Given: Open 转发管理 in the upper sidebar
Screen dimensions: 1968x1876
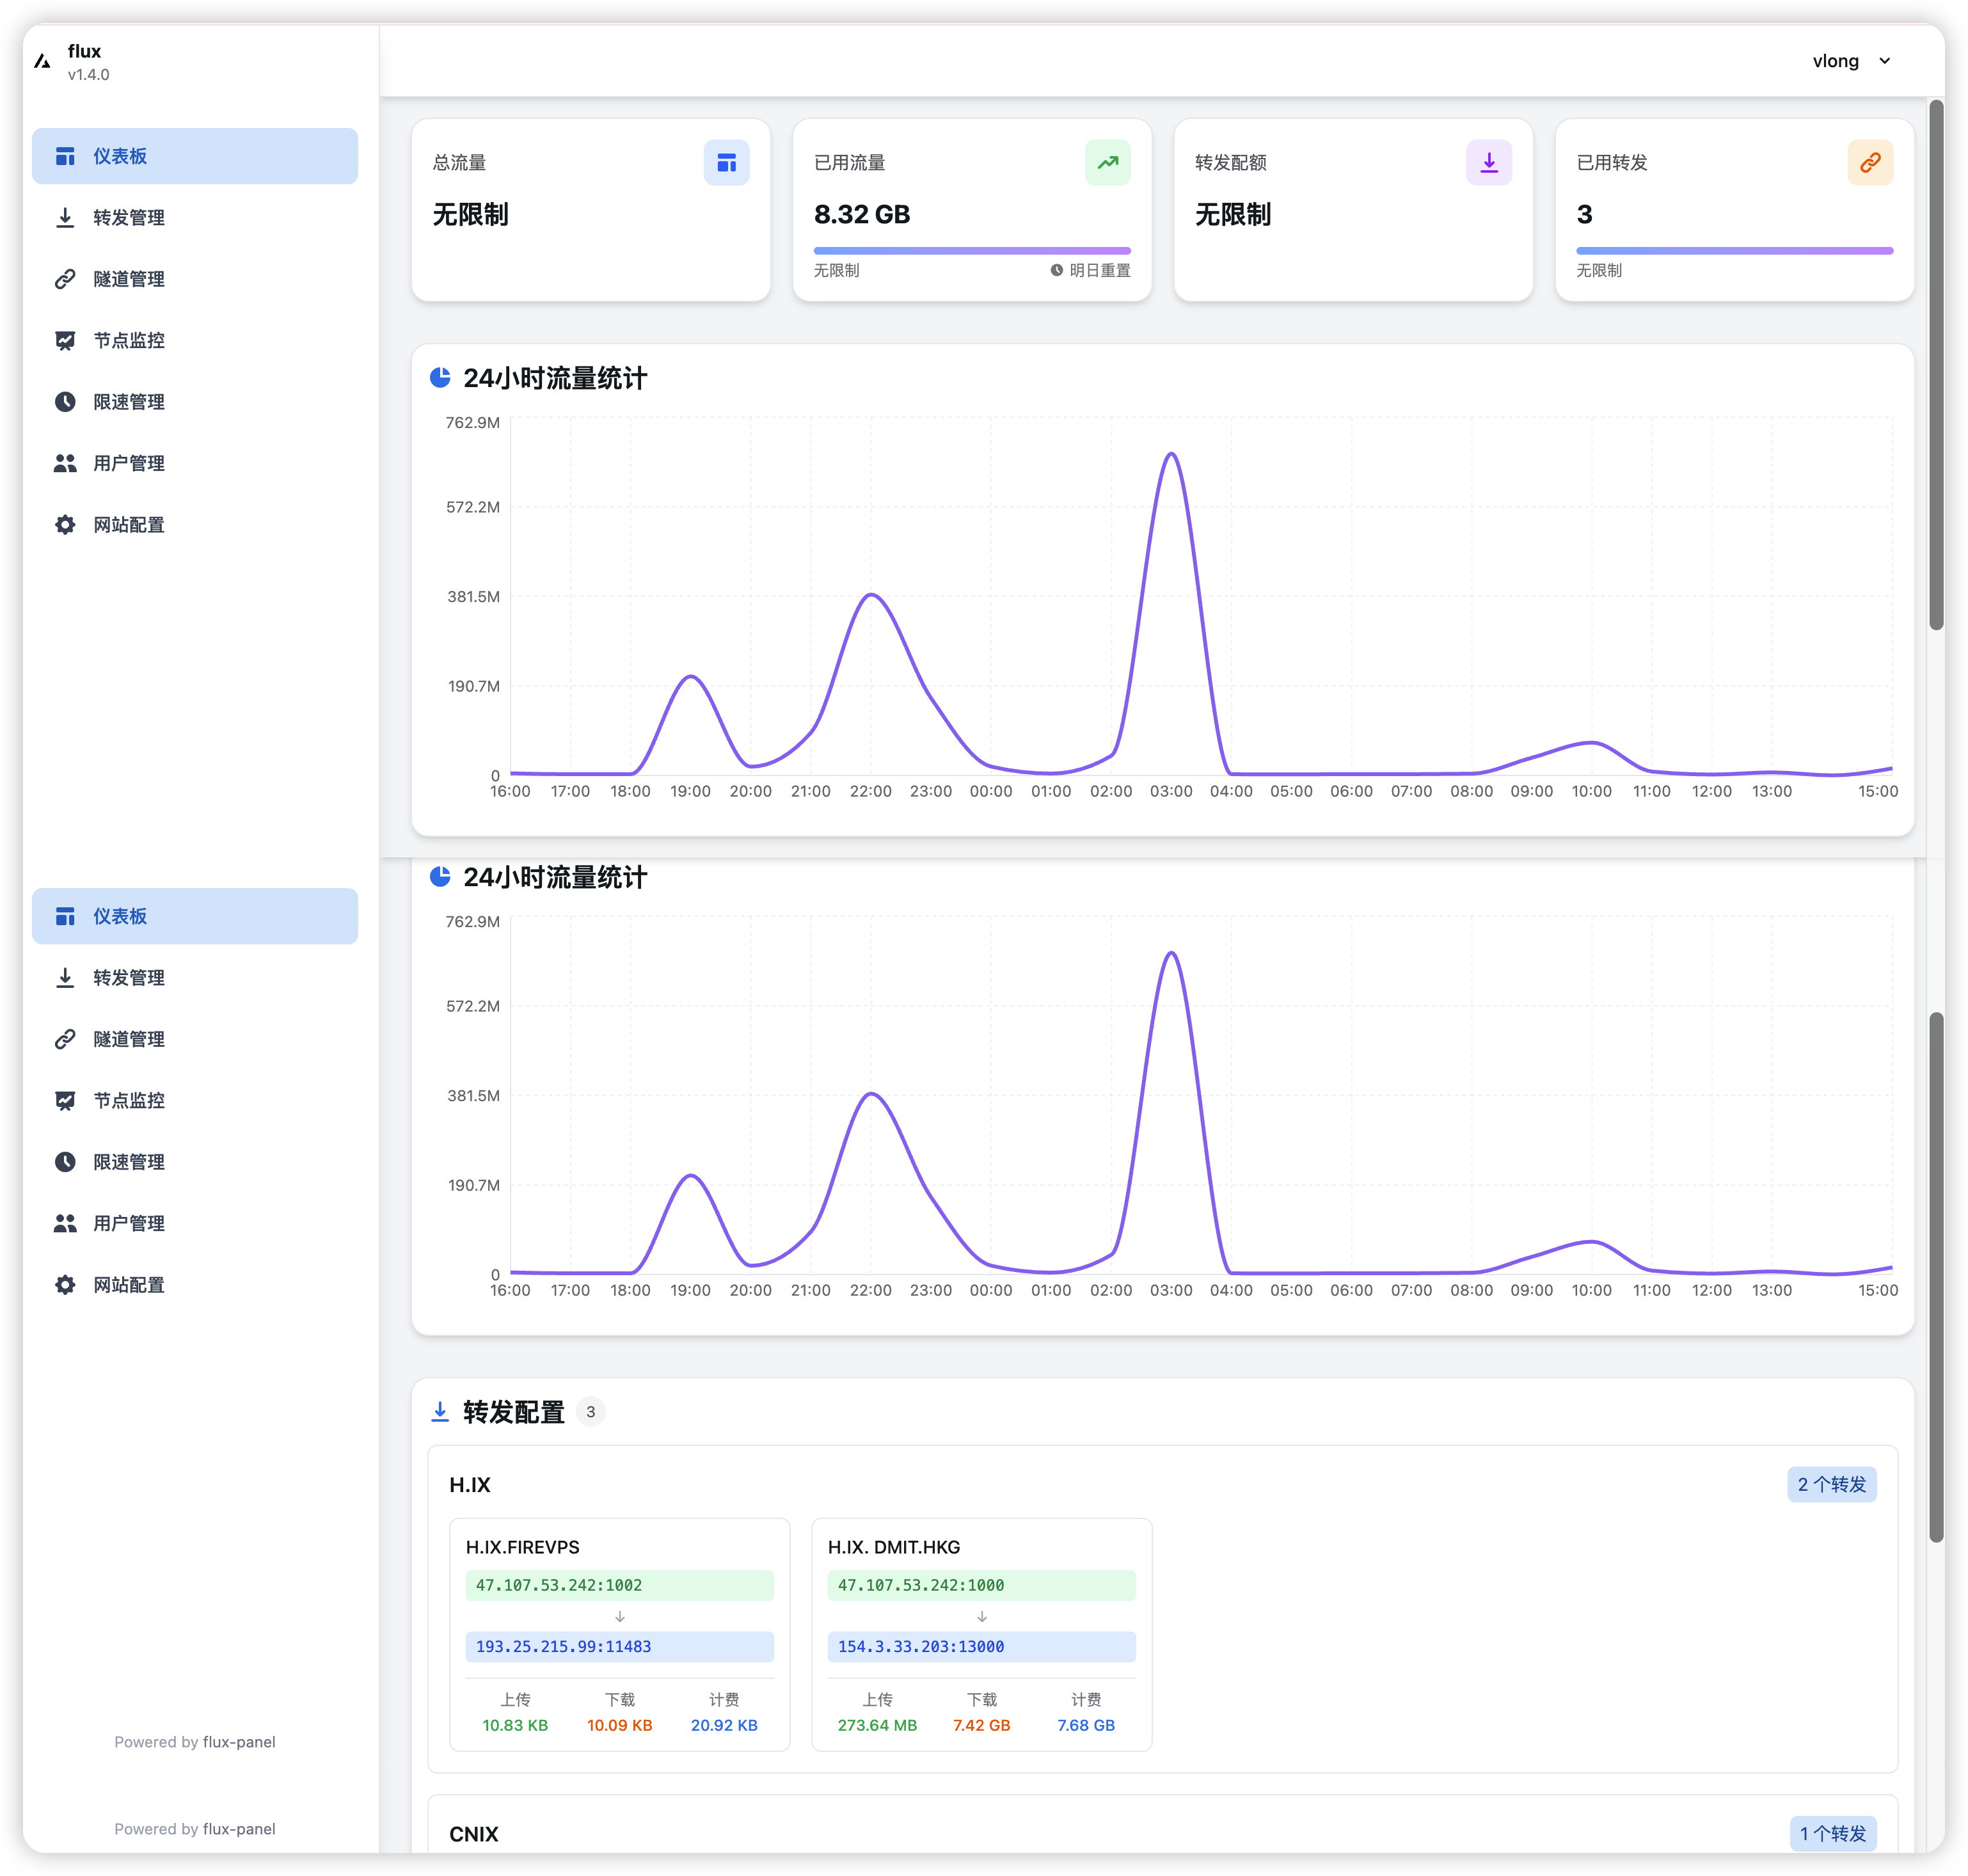Looking at the screenshot, I should click(129, 218).
